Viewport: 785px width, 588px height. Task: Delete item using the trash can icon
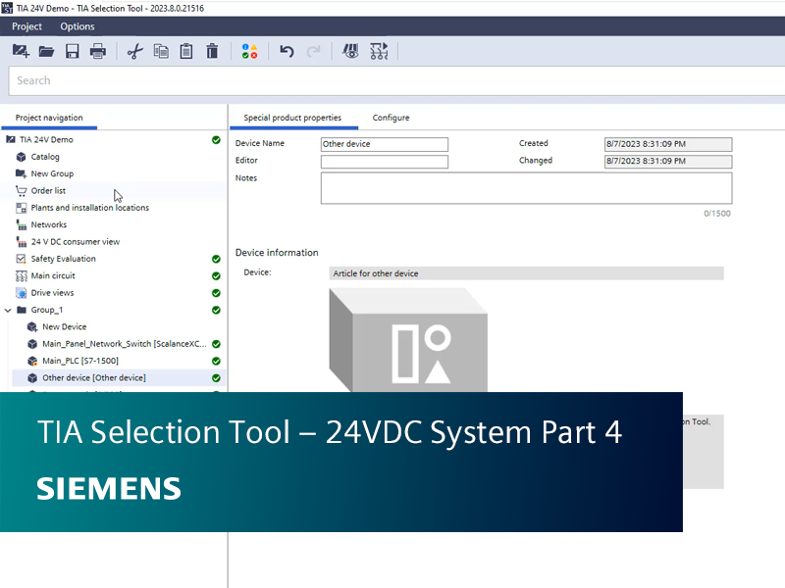pyautogui.click(x=212, y=51)
